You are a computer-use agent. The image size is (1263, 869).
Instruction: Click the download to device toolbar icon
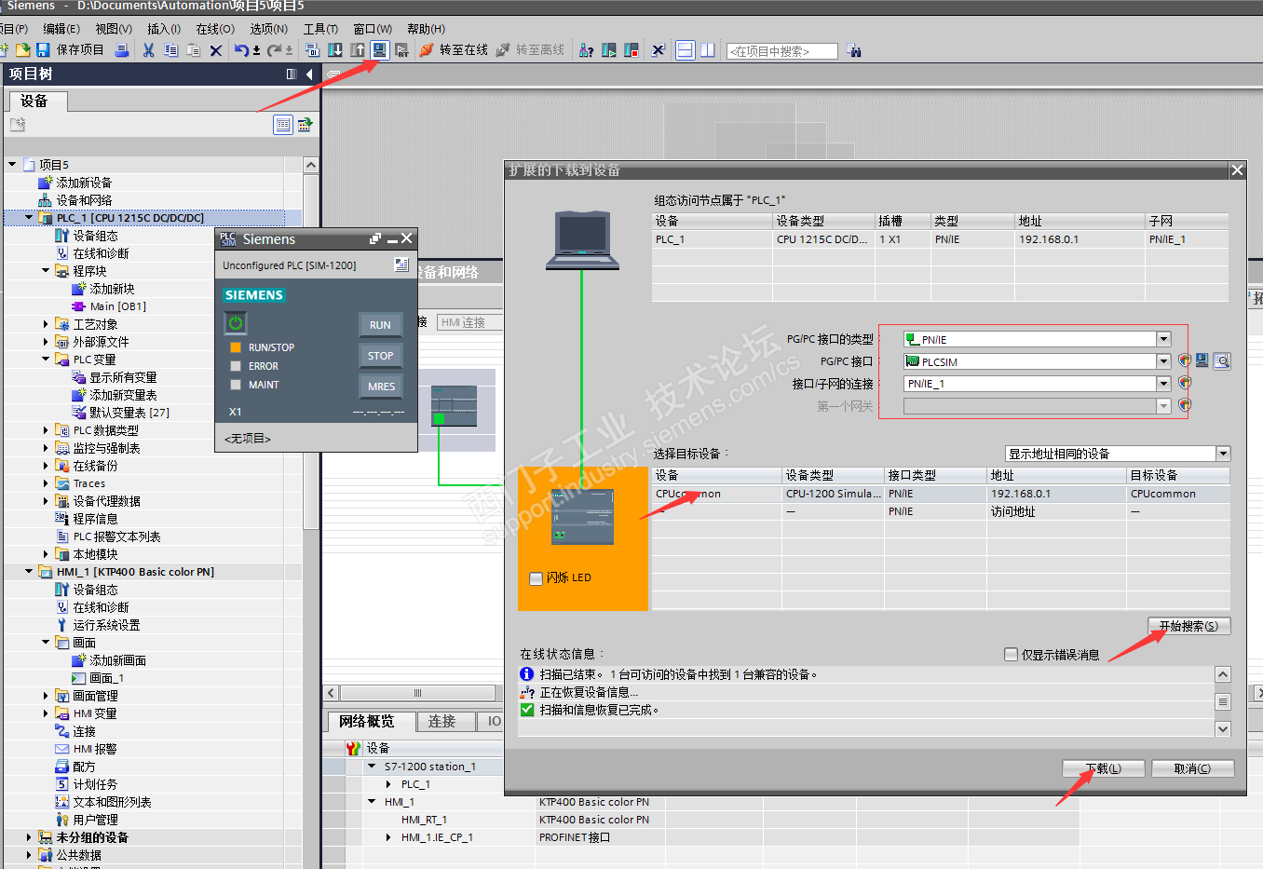click(x=335, y=50)
